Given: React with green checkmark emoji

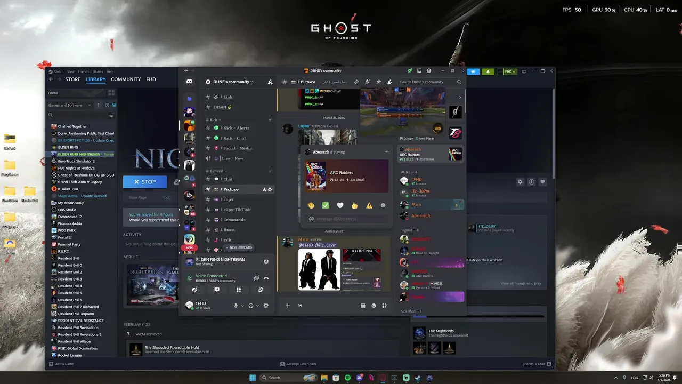Looking at the screenshot, I should pos(326,205).
